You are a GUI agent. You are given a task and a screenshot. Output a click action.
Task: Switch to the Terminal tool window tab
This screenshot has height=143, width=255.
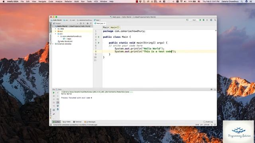click(x=77, y=122)
